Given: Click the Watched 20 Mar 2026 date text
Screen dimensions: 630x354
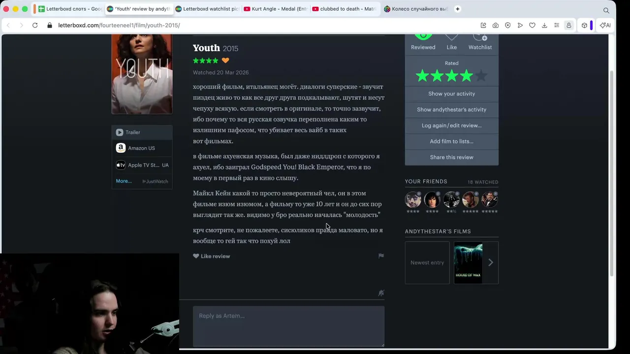Looking at the screenshot, I should coord(220,72).
